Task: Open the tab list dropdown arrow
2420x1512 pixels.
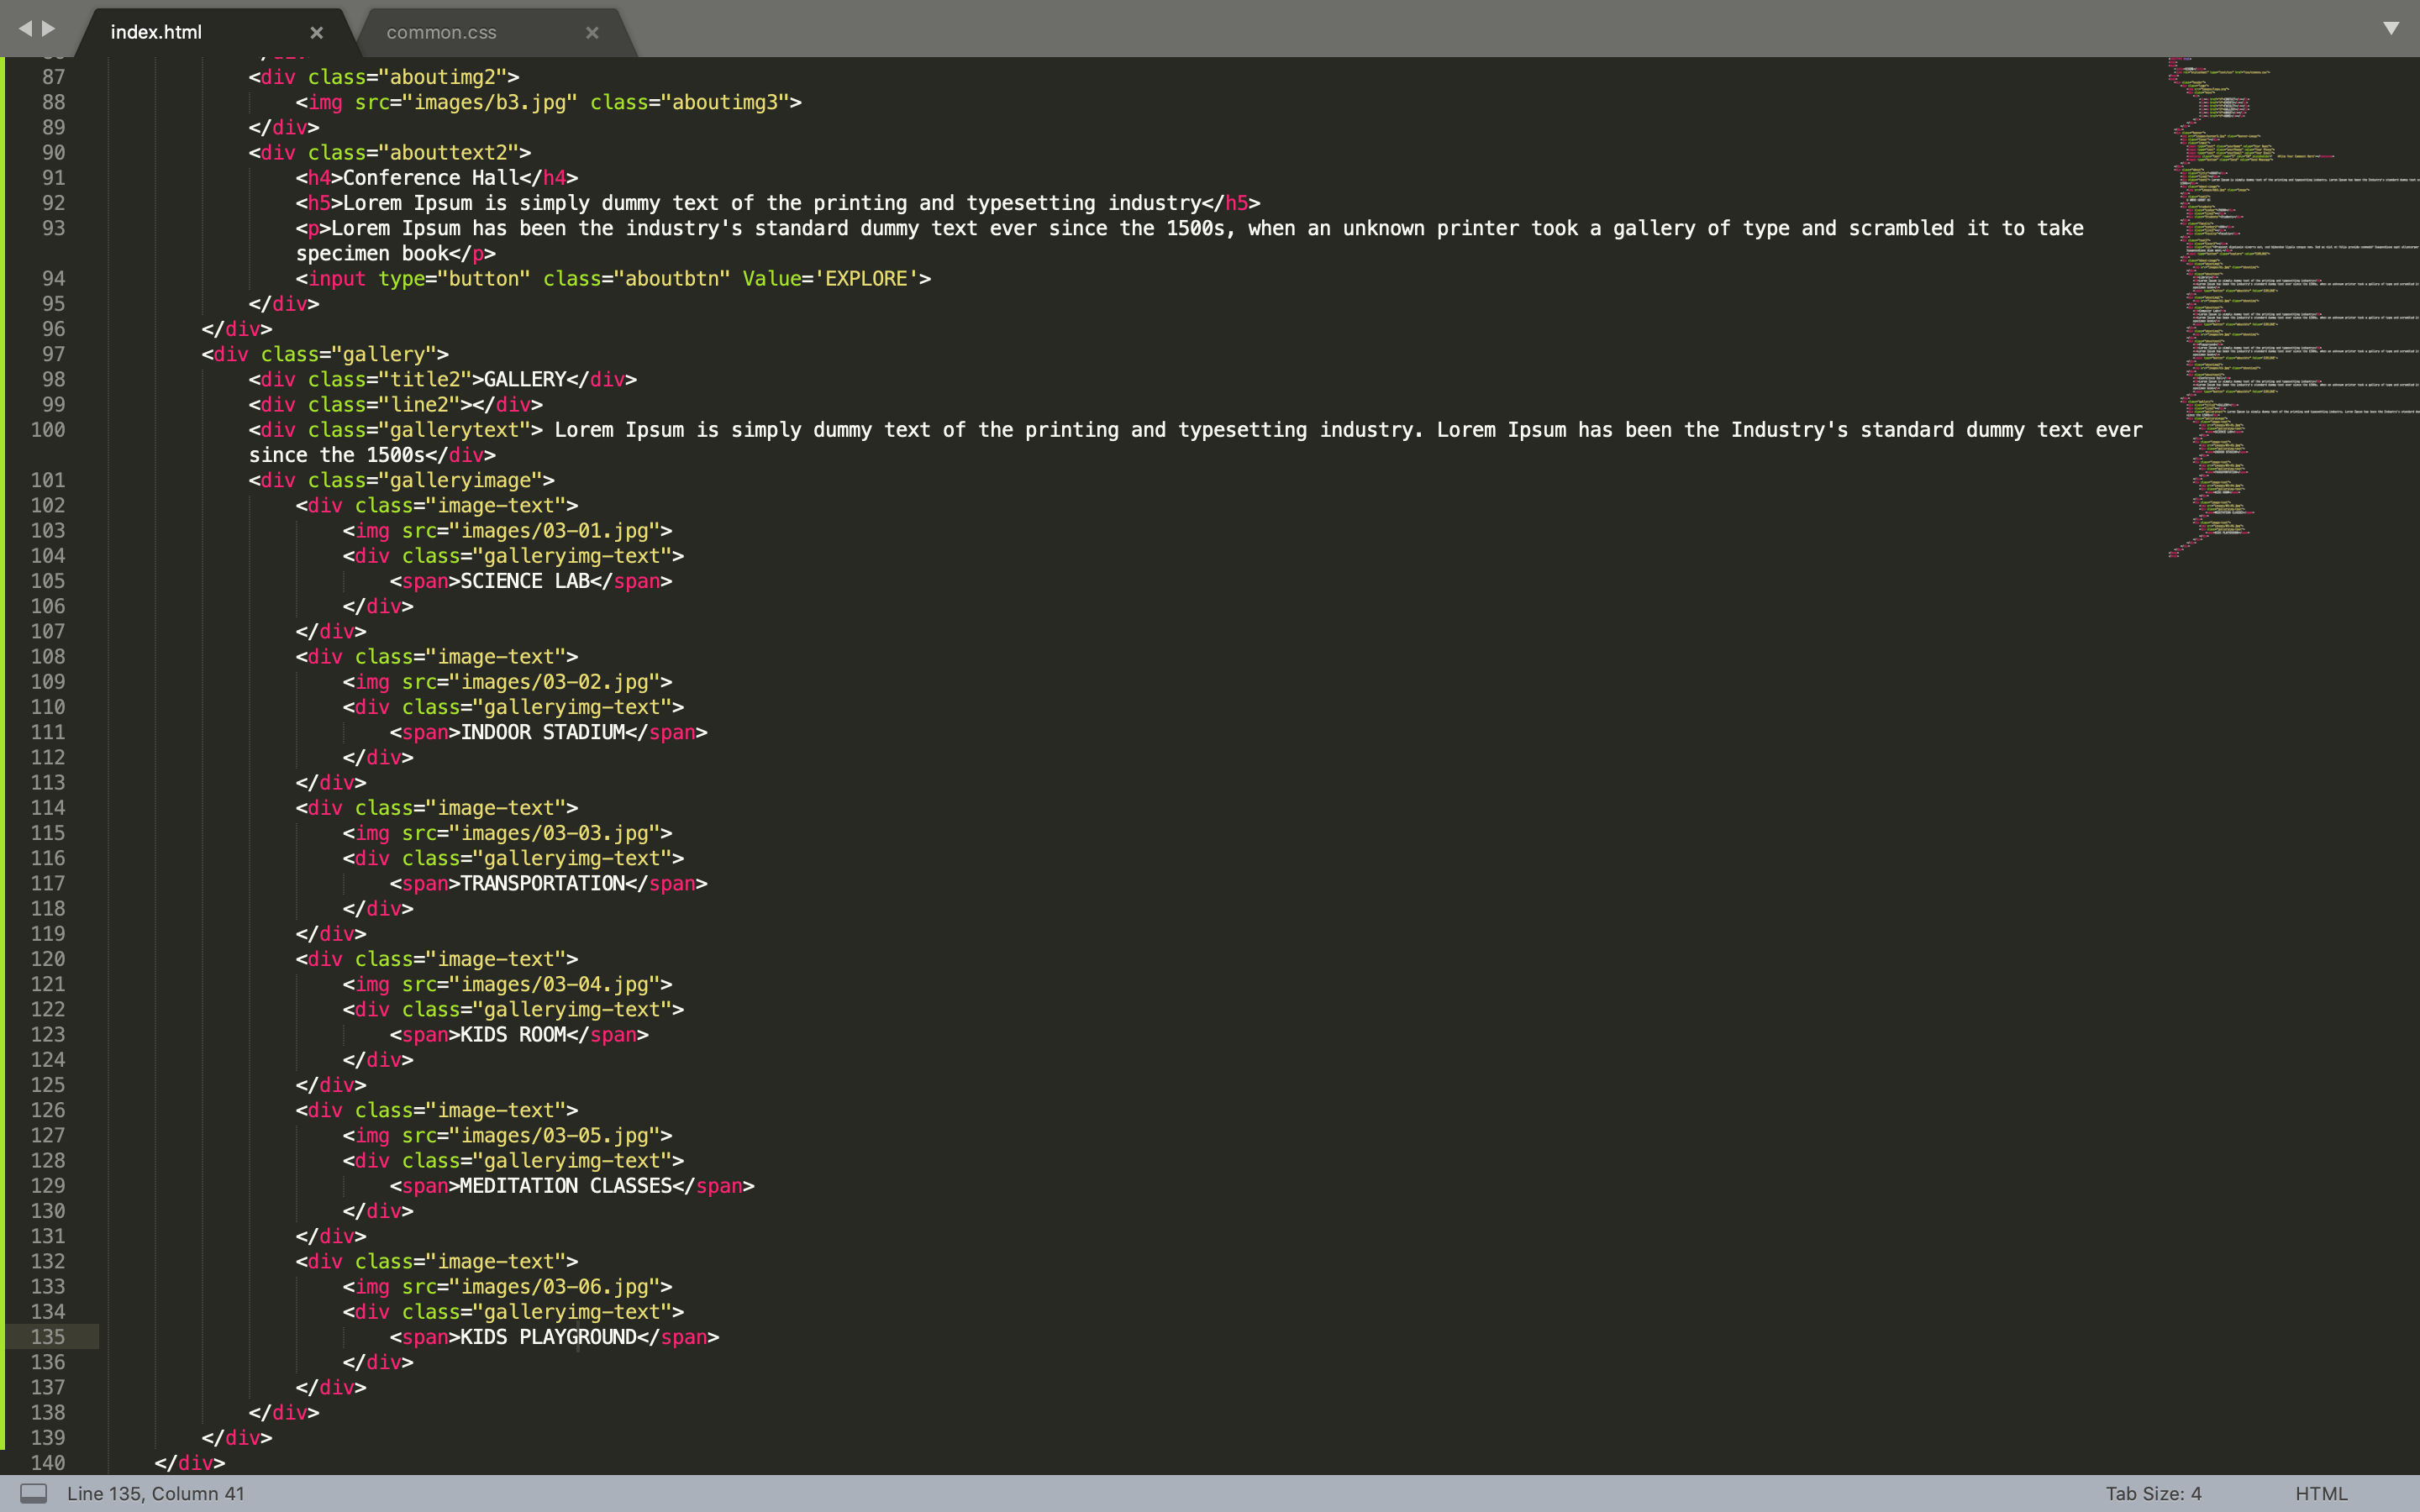Action: (2391, 28)
